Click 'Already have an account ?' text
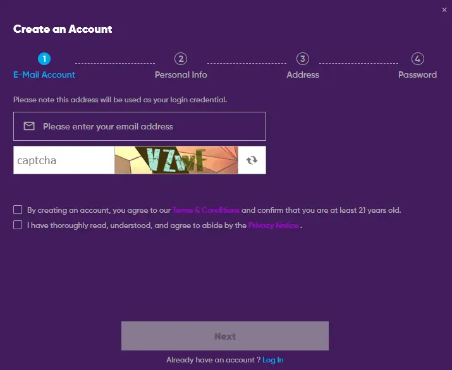 click(x=213, y=360)
